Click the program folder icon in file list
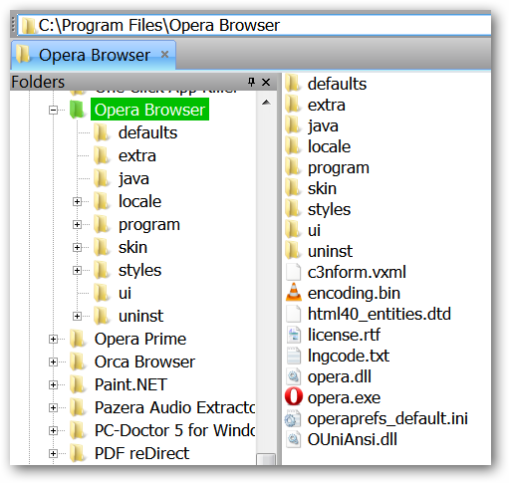The width and height of the screenshot is (509, 483). pyautogui.click(x=293, y=167)
